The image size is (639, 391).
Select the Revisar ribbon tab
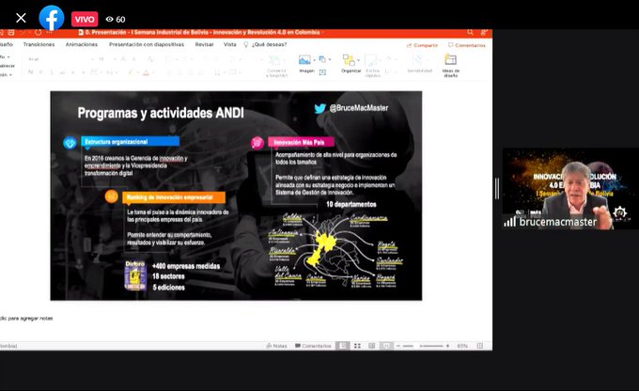[204, 44]
